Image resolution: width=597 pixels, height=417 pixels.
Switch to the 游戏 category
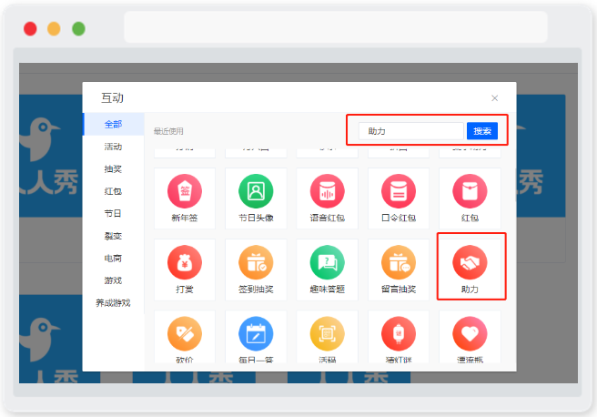114,280
